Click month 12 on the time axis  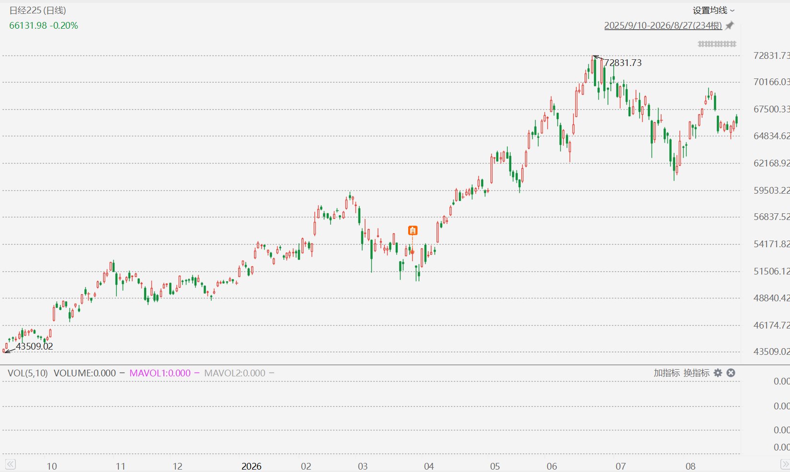point(177,466)
